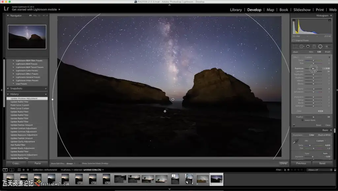
Task: Toggle the radial filter panel switch
Action: tap(294, 125)
